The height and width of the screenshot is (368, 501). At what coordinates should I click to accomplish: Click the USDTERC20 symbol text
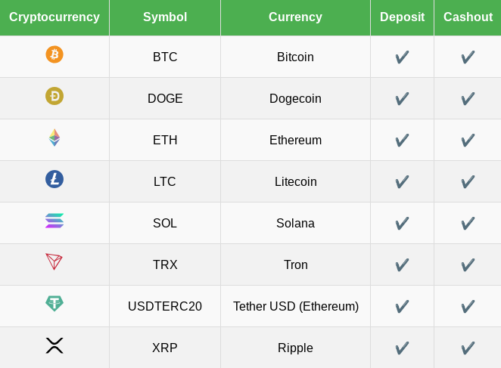coord(165,306)
